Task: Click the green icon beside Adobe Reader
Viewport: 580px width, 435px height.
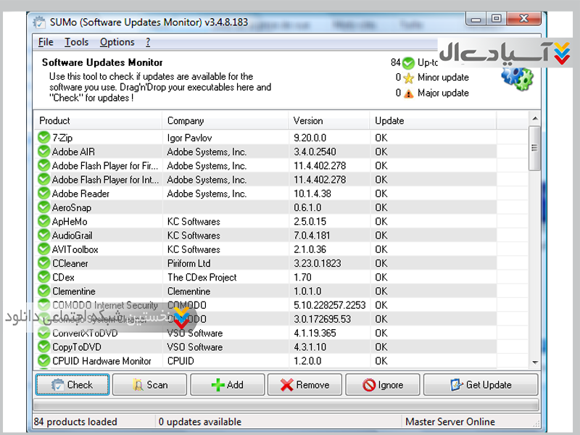Action: (43, 194)
